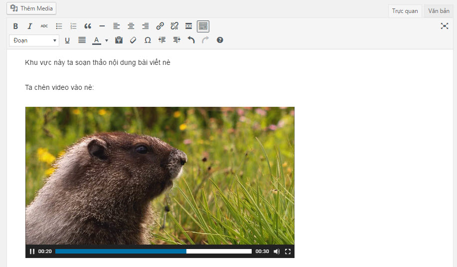Apply strikethrough to text
Screen dimensions: 457x267
[44, 26]
